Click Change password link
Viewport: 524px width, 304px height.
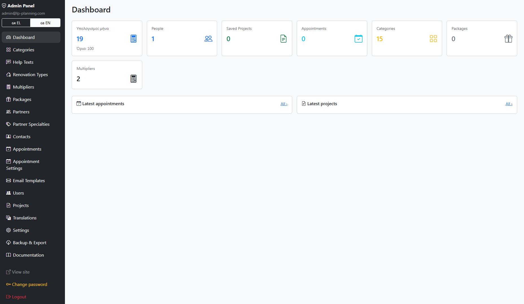27,284
